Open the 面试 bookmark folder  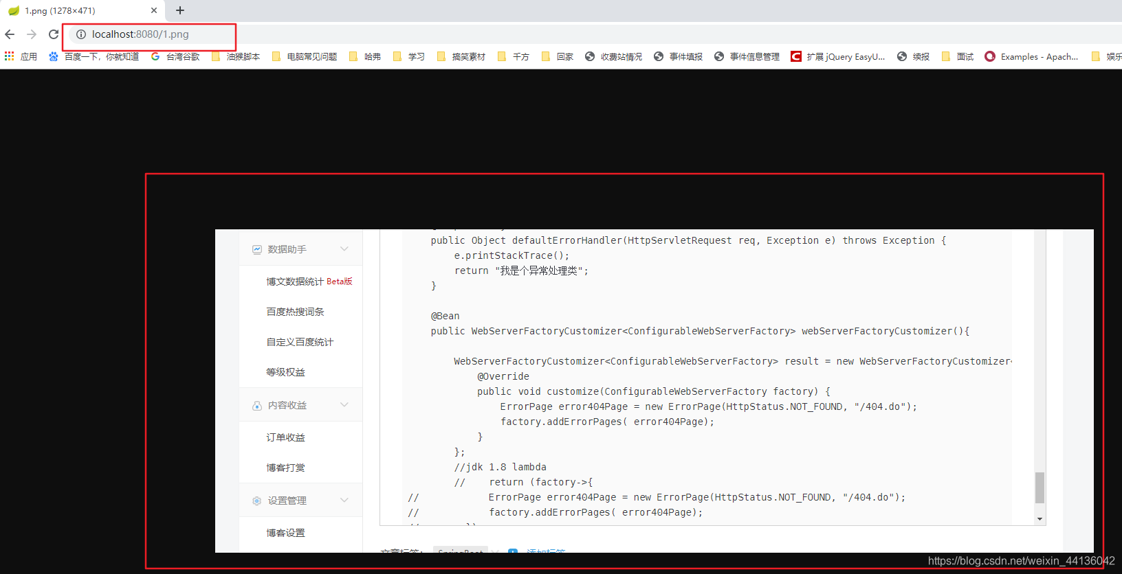pos(958,56)
